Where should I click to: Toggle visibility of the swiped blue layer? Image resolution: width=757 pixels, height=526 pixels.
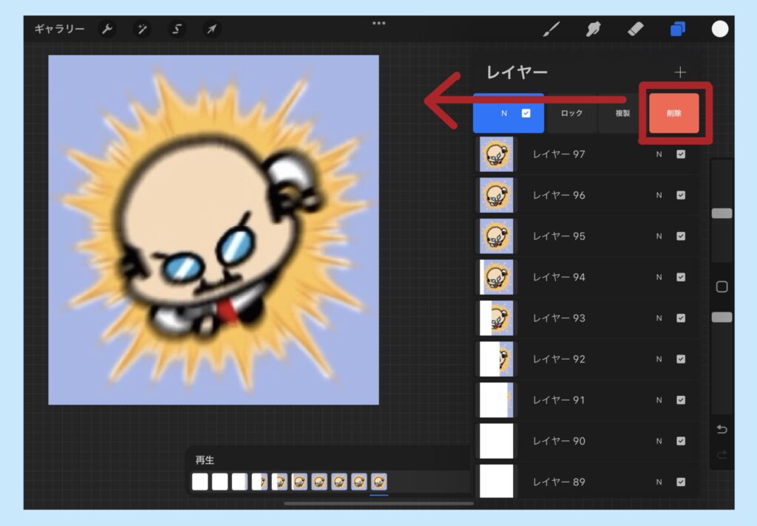point(526,113)
